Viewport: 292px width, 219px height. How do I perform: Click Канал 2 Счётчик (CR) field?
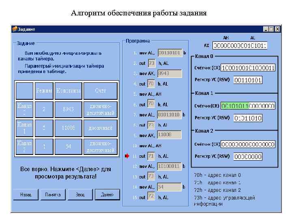pyautogui.click(x=248, y=144)
